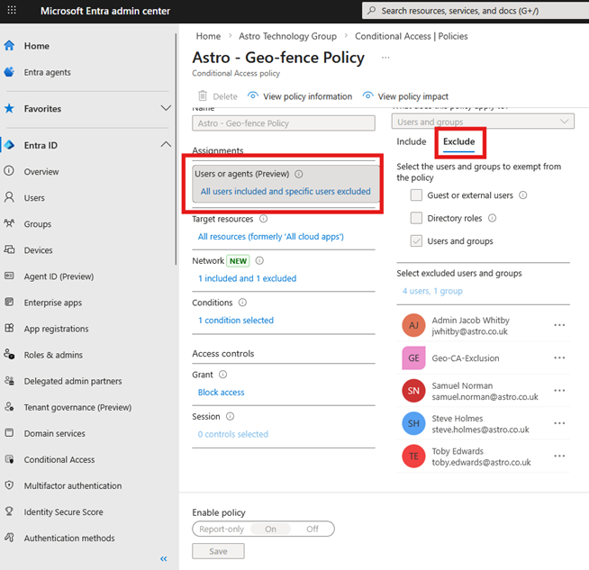
Task: Click the Entra agents icon
Action: 9,72
